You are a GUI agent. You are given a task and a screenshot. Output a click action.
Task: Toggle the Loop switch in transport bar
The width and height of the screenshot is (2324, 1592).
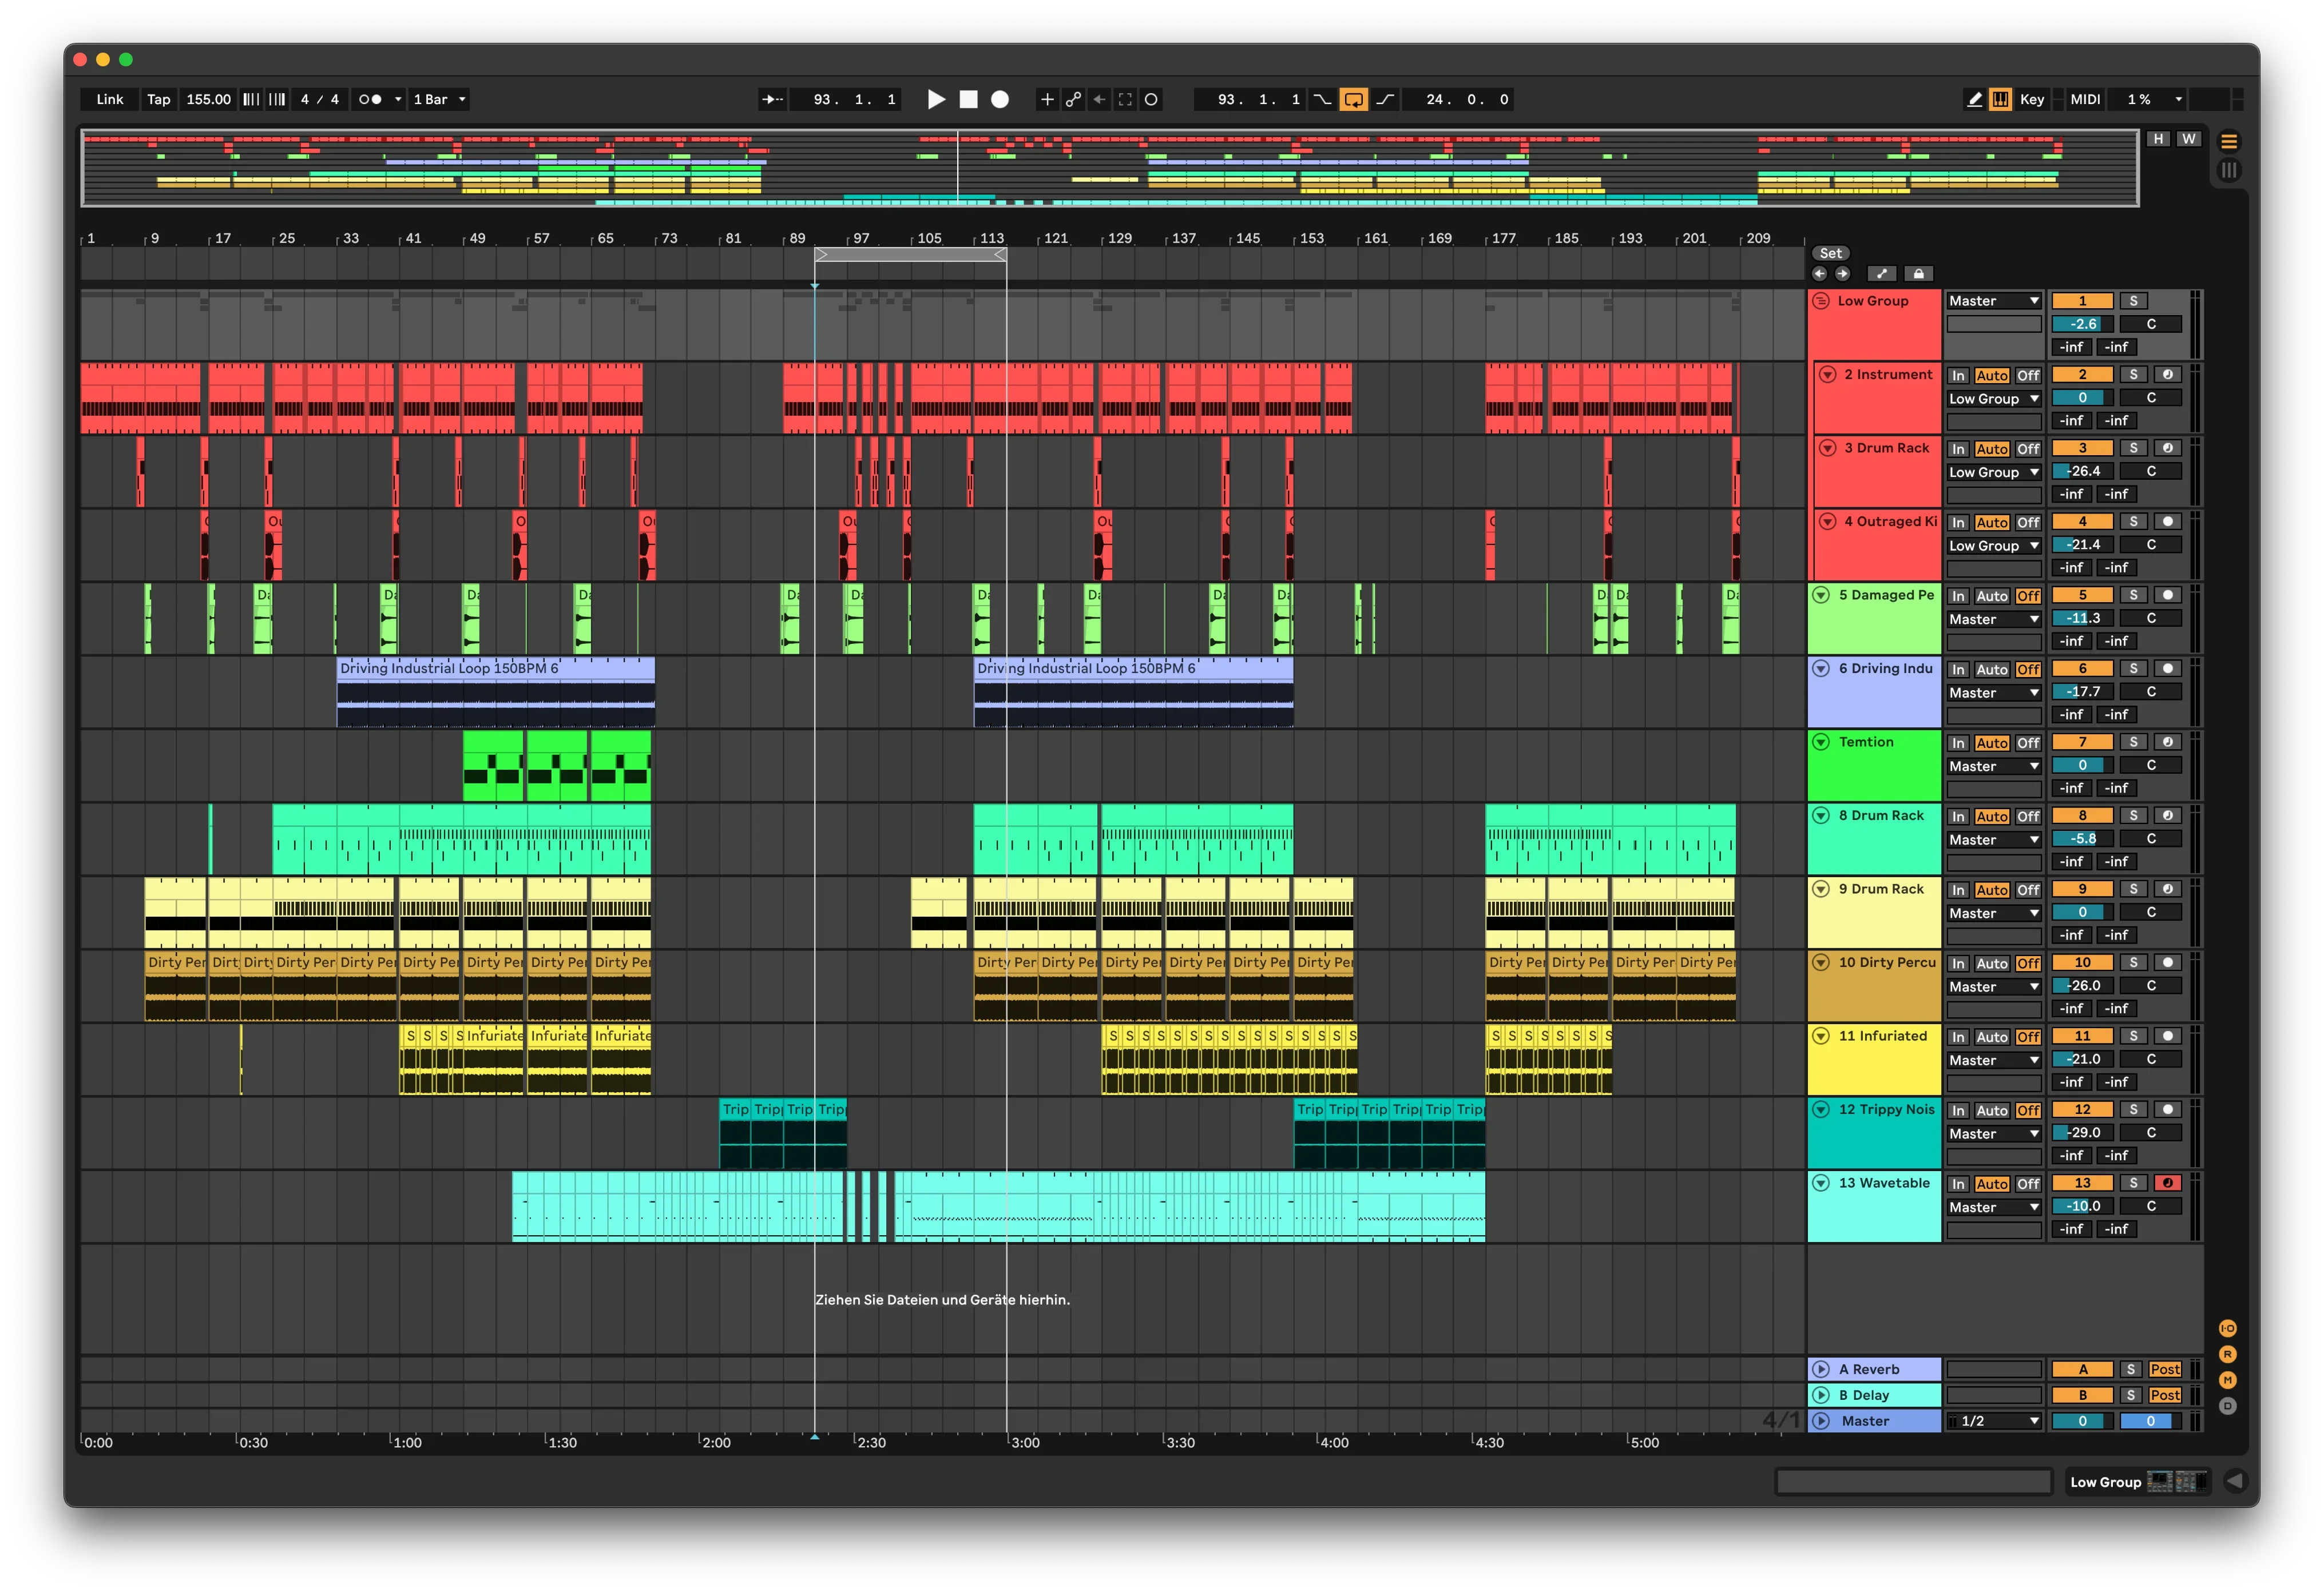[x=1353, y=99]
